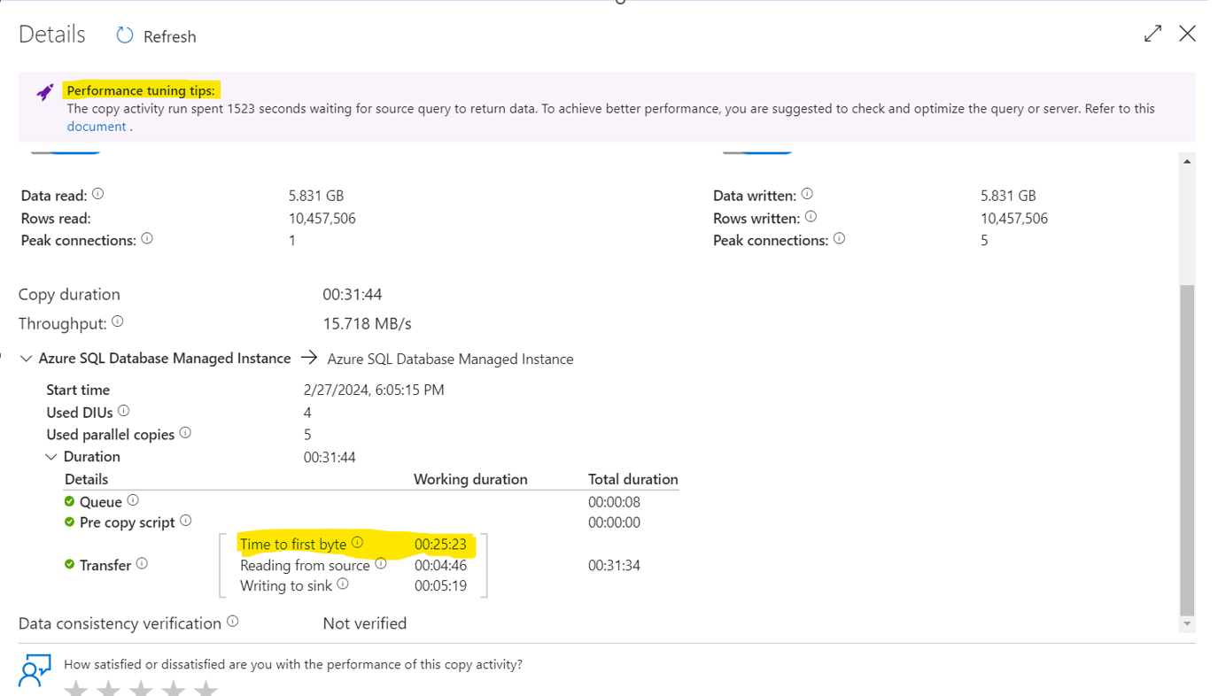Image resolution: width=1218 pixels, height=696 pixels.
Task: Click info icon beside Pre copy script
Action: (x=186, y=521)
